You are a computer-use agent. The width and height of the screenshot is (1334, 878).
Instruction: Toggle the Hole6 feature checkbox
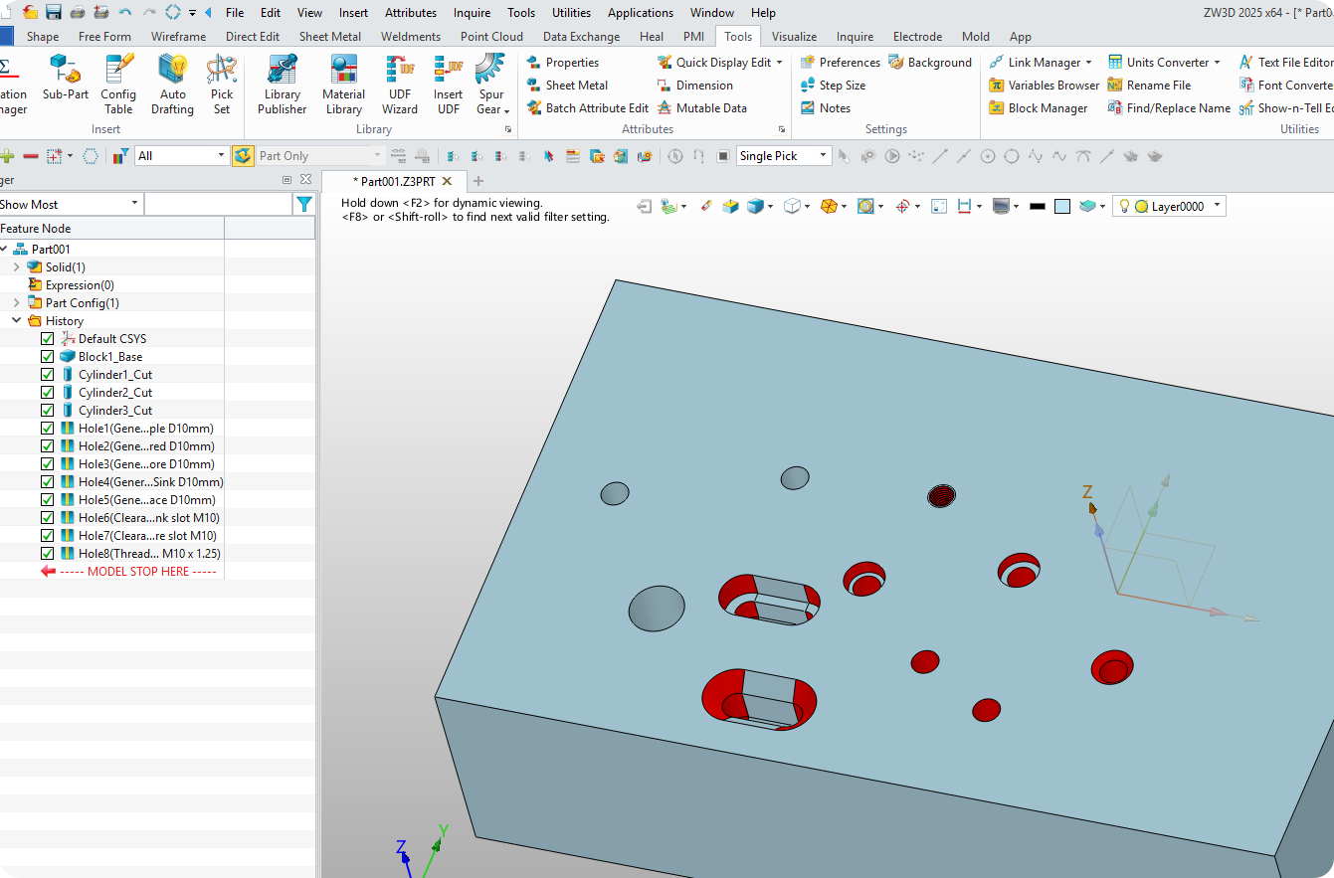click(x=47, y=518)
